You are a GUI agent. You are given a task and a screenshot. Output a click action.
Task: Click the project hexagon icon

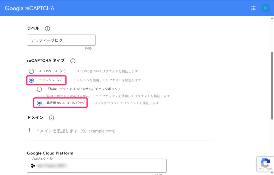[x=33, y=166]
